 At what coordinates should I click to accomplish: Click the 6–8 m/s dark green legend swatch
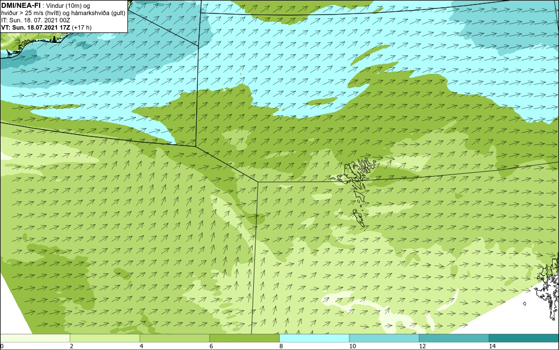click(245, 338)
